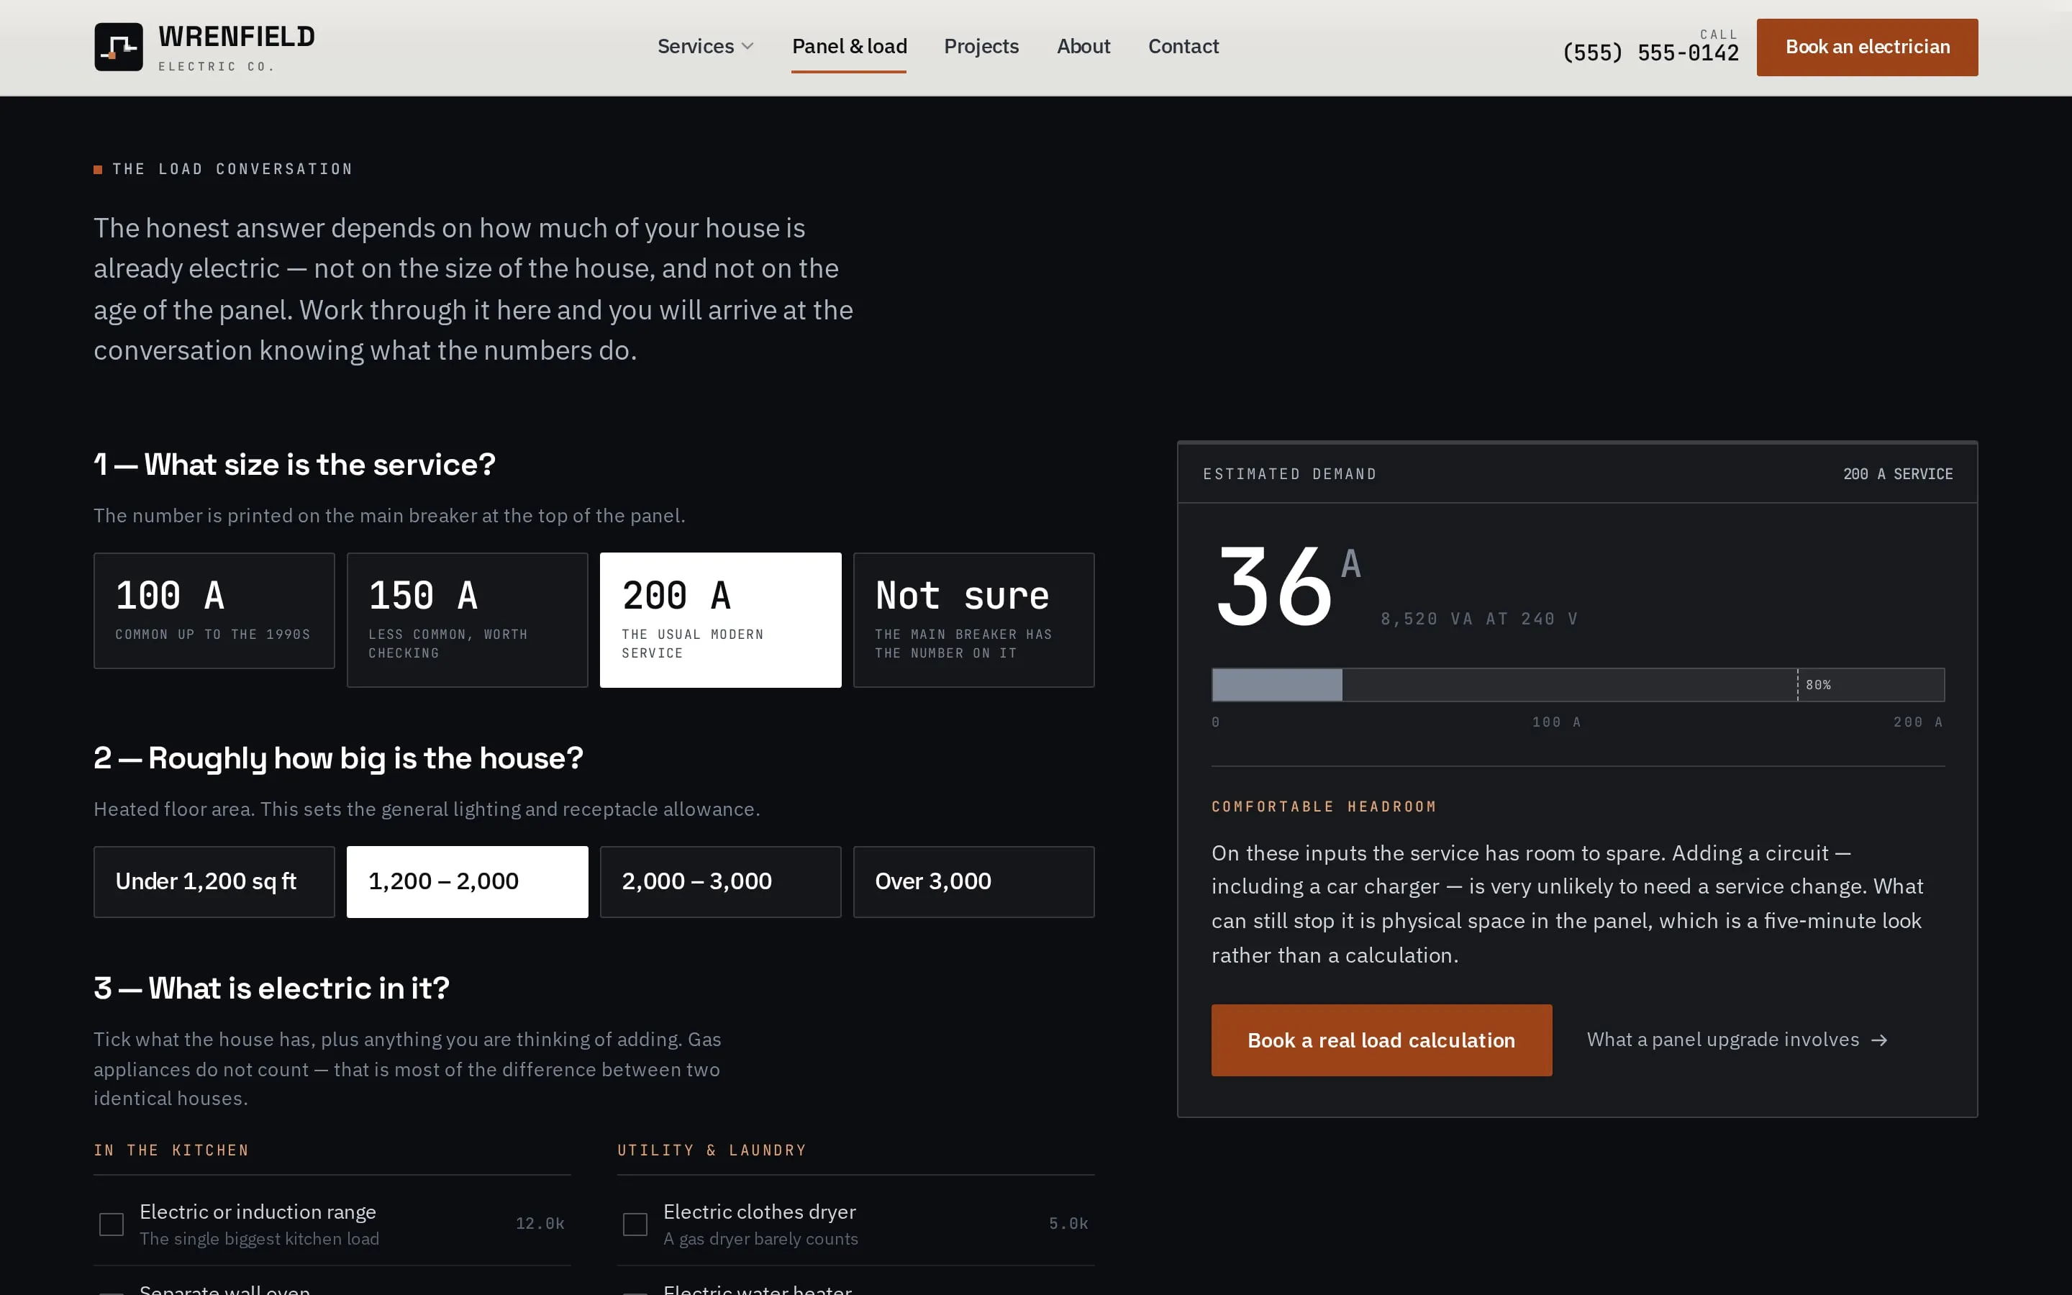Select the 200 A service card
This screenshot has height=1295, width=2072.
720,620
